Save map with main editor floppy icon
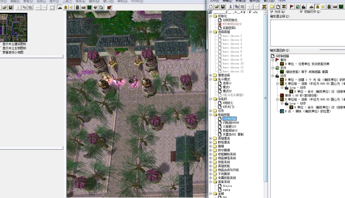This screenshot has width=345, height=198. coord(11,7)
